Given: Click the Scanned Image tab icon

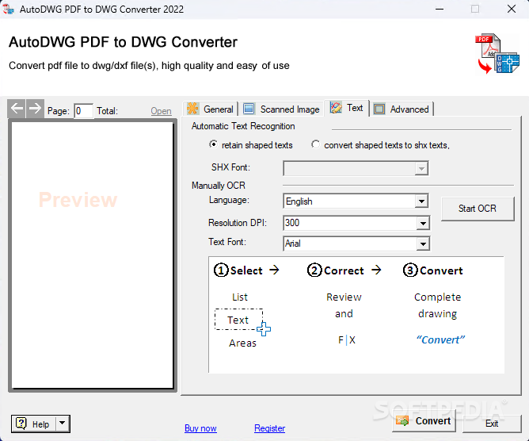Looking at the screenshot, I should [249, 109].
